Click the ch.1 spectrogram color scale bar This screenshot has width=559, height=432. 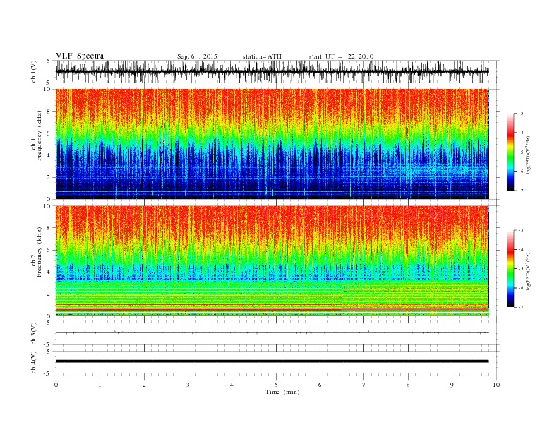510,152
